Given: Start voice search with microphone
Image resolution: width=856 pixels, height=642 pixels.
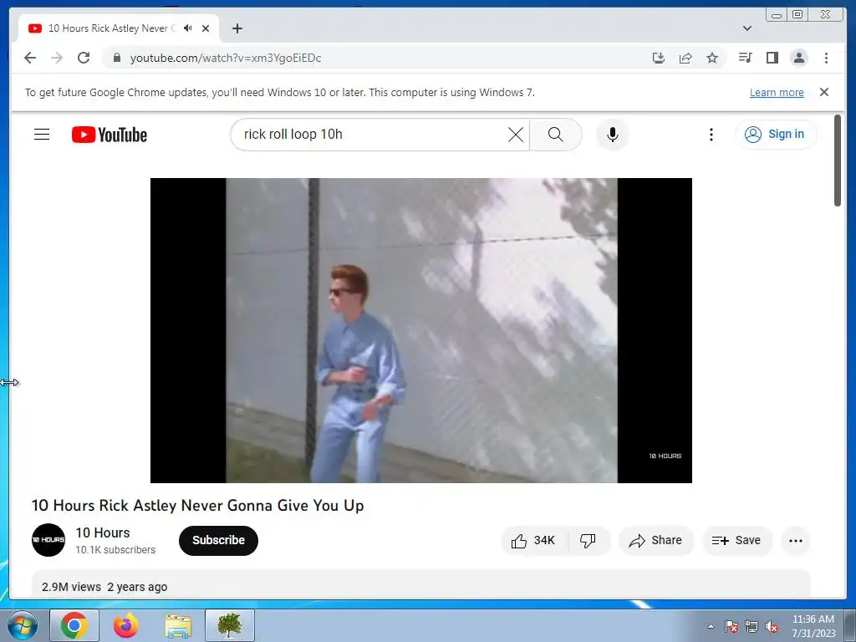Looking at the screenshot, I should coord(613,135).
